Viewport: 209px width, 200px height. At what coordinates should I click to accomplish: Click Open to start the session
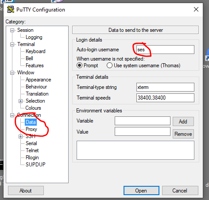[141, 191]
